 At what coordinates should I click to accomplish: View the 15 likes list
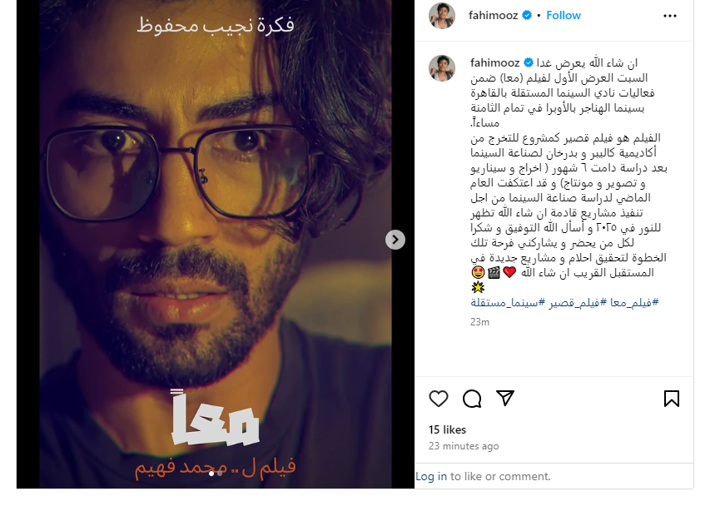pyautogui.click(x=447, y=429)
